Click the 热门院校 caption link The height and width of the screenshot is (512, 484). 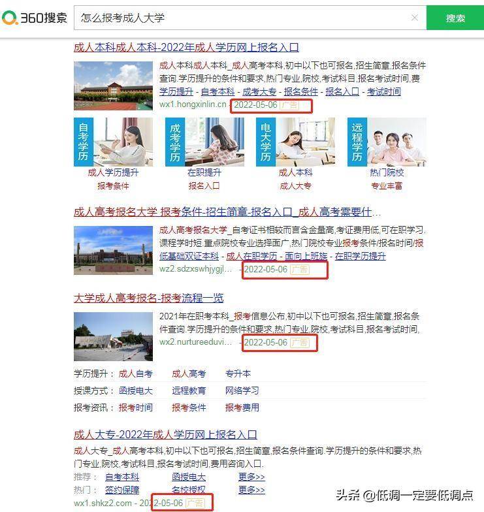(387, 172)
